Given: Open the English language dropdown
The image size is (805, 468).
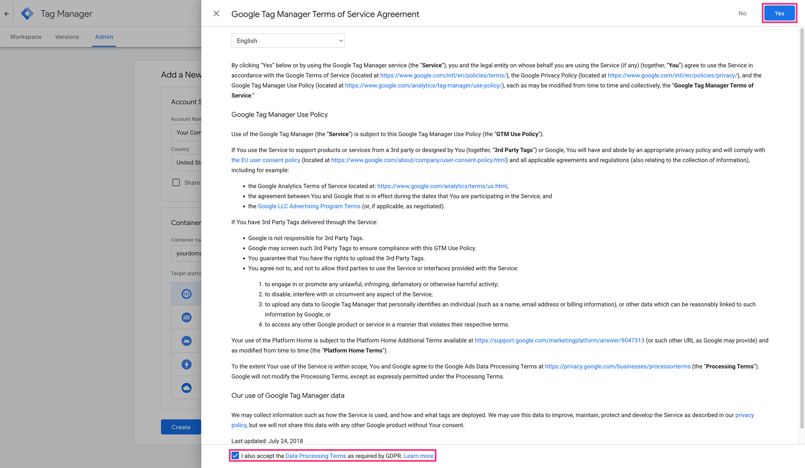Looking at the screenshot, I should (288, 41).
